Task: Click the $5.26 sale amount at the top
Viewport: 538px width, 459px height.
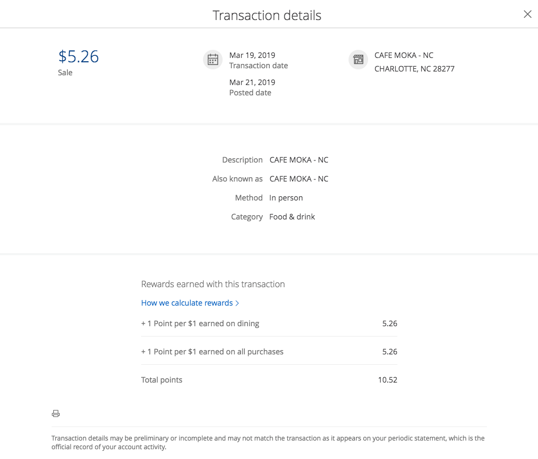Action: tap(79, 56)
